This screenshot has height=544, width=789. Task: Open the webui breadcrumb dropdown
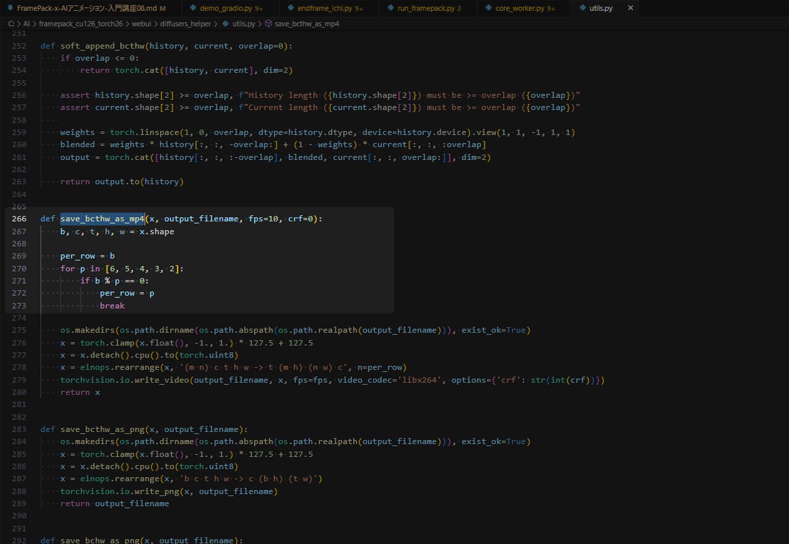[x=141, y=24]
